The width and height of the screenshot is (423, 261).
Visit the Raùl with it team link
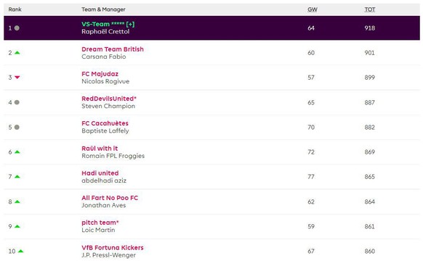(x=100, y=148)
